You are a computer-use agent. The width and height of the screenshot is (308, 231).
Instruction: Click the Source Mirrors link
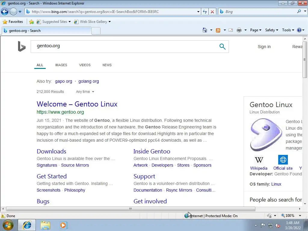(75, 165)
